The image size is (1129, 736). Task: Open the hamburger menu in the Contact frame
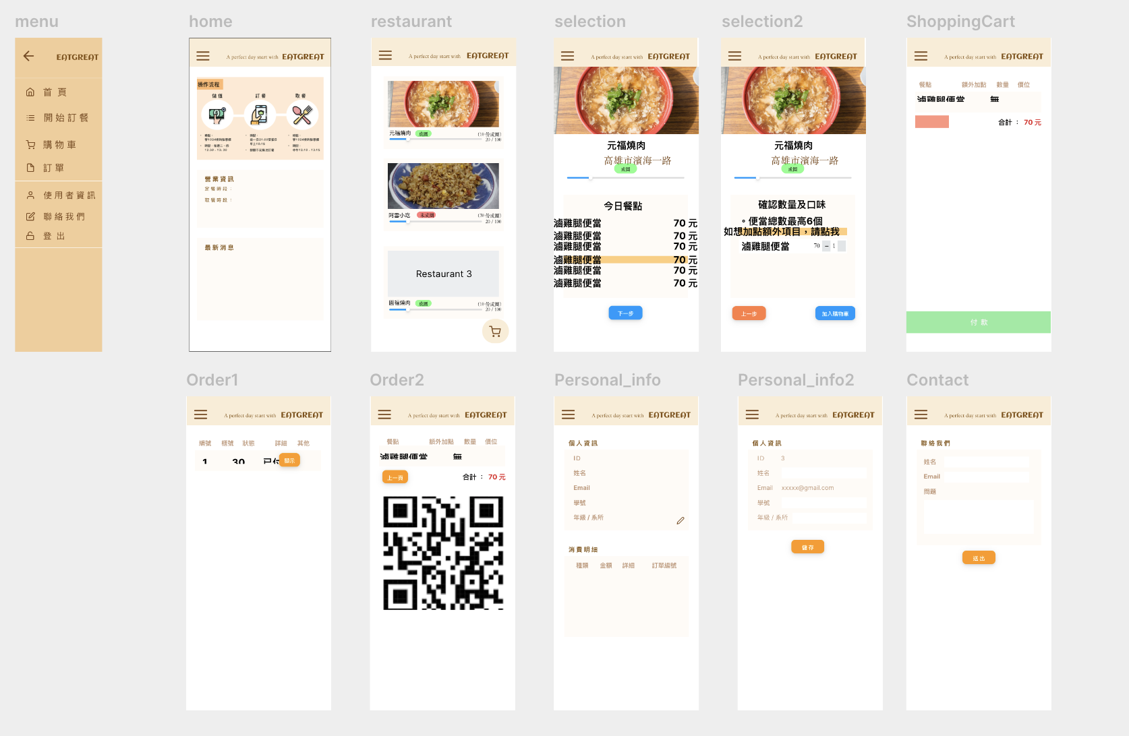point(921,415)
